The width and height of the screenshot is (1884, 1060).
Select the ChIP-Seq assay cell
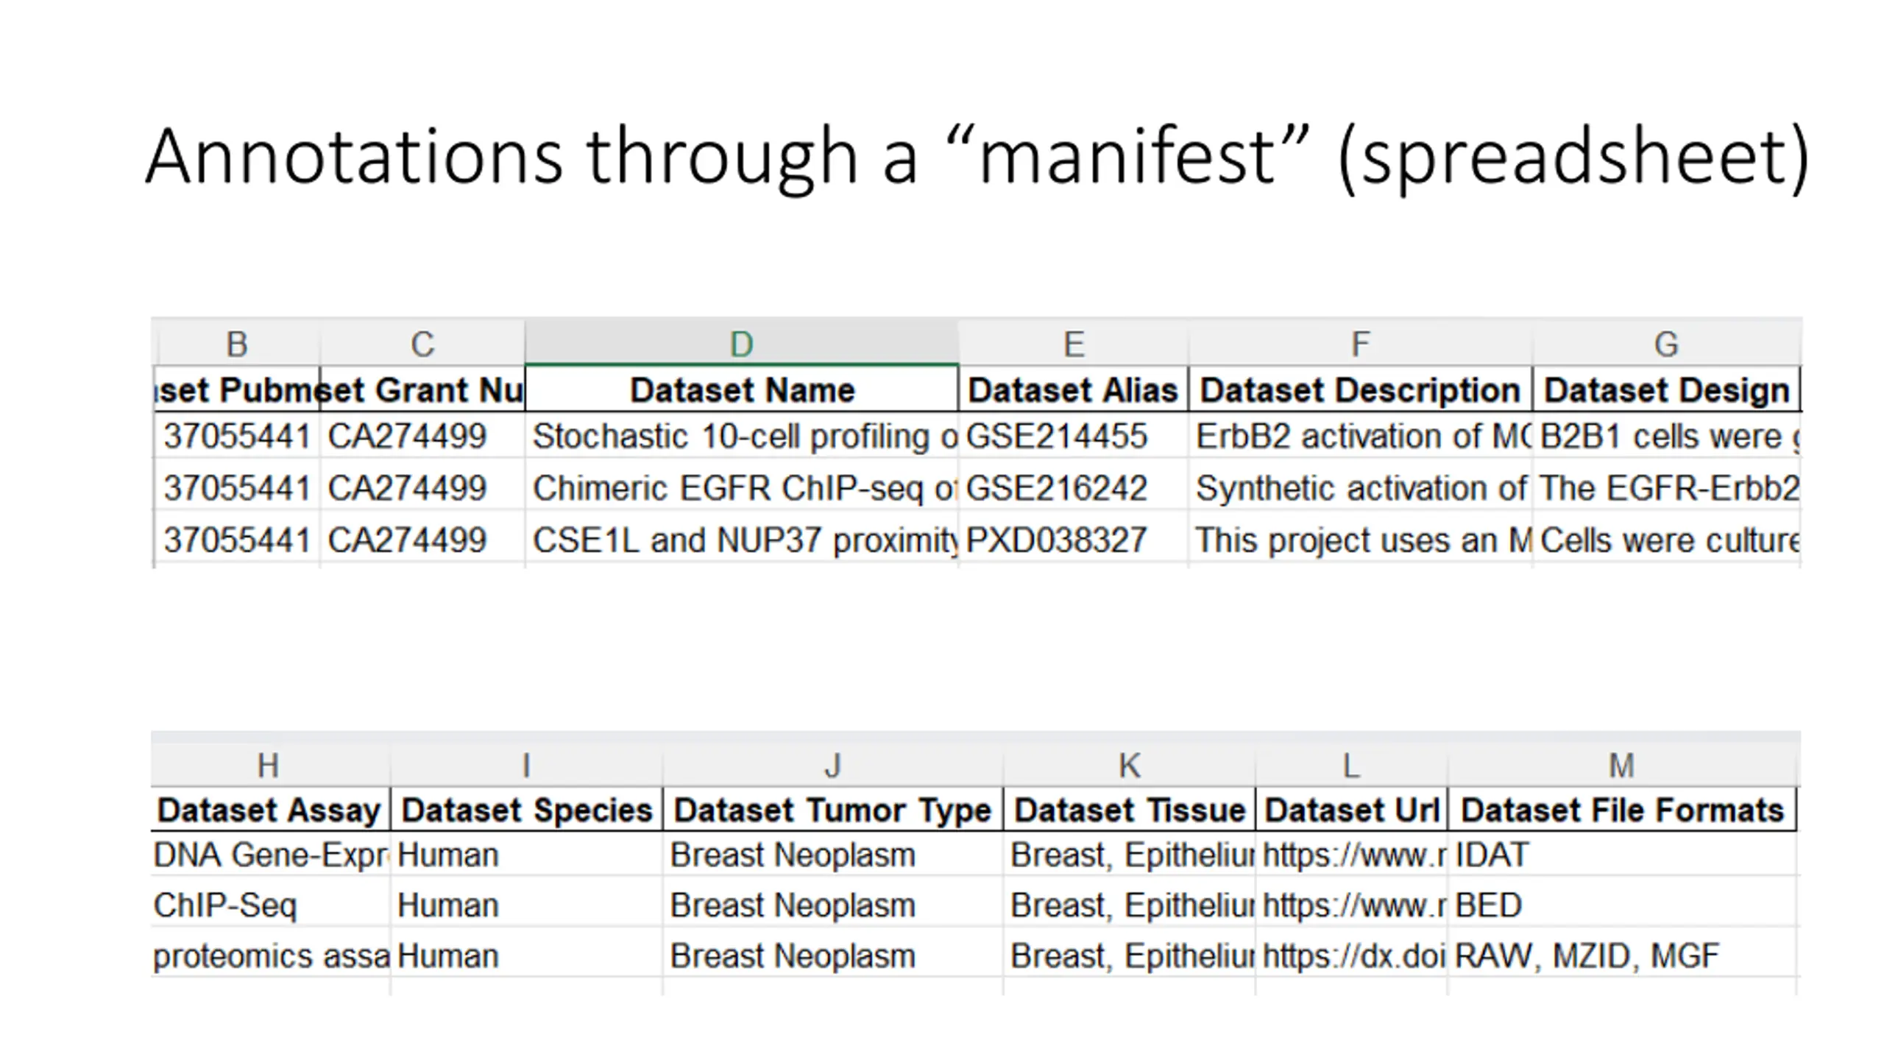[x=271, y=905]
